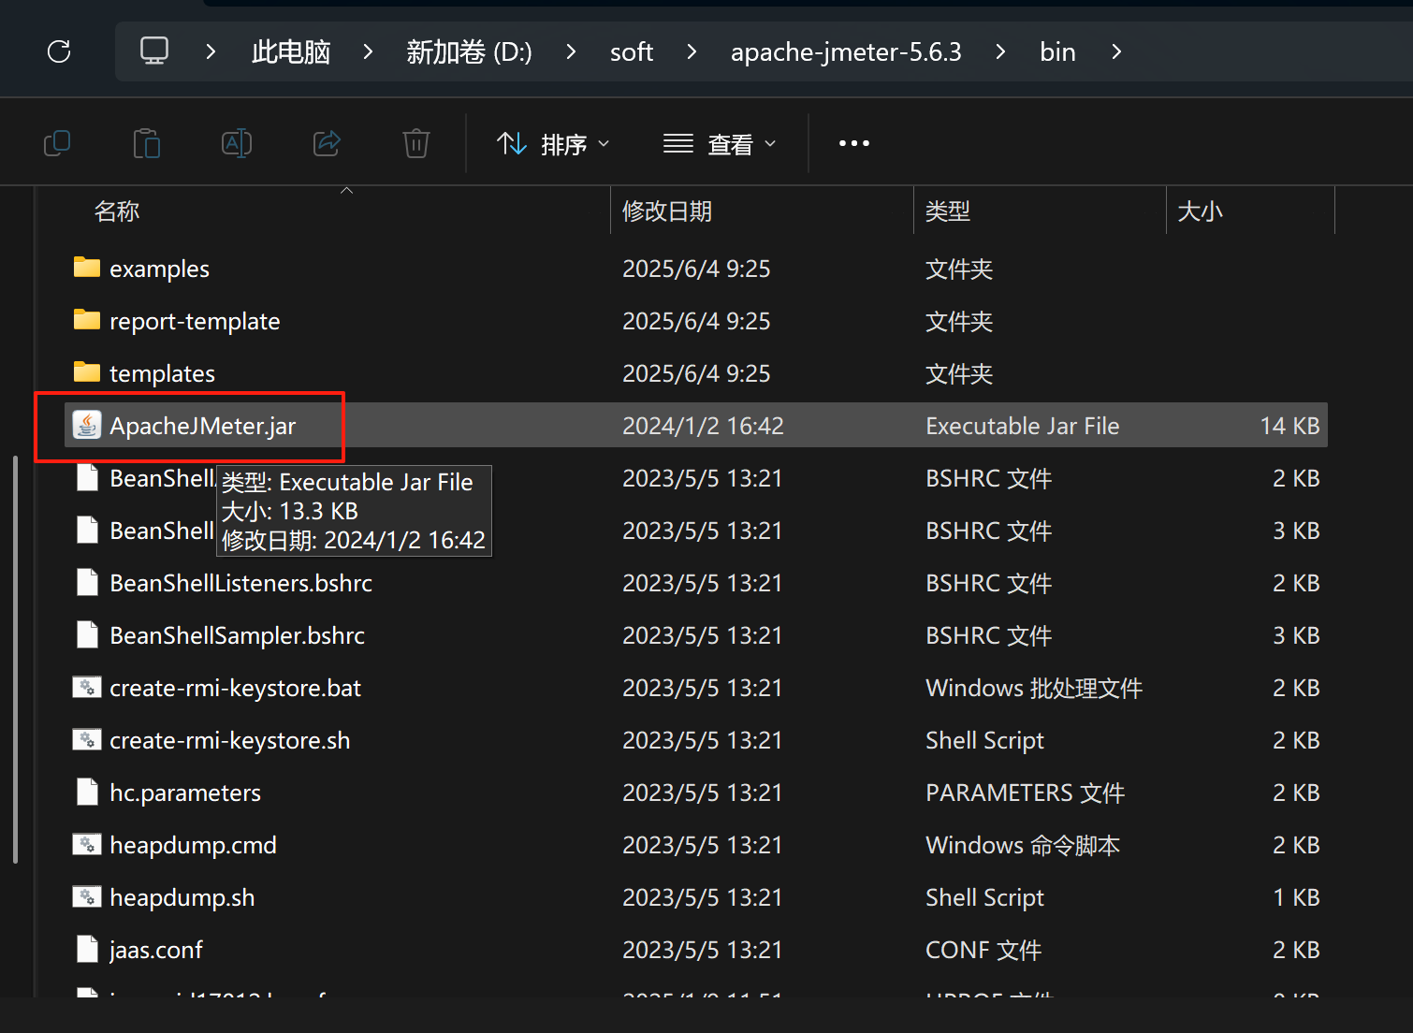
Task: Select the heapdump.cmd file name
Action: coord(193,845)
